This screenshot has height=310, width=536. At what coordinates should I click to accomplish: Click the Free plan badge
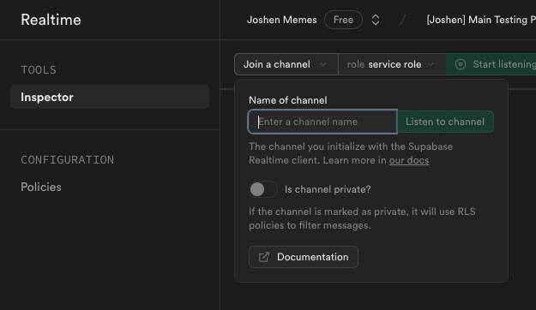point(343,20)
